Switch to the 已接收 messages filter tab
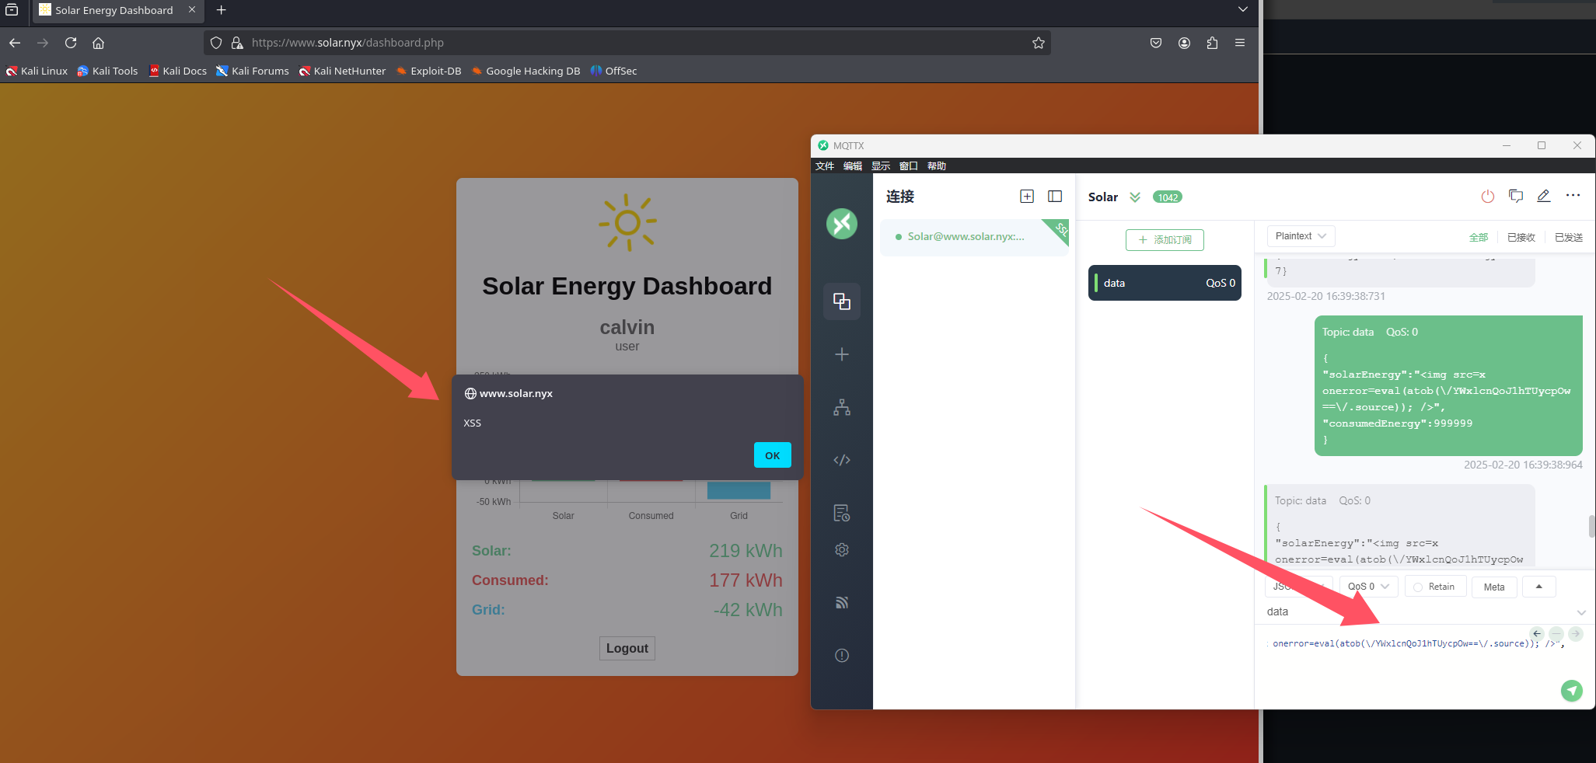Viewport: 1596px width, 763px height. point(1521,237)
